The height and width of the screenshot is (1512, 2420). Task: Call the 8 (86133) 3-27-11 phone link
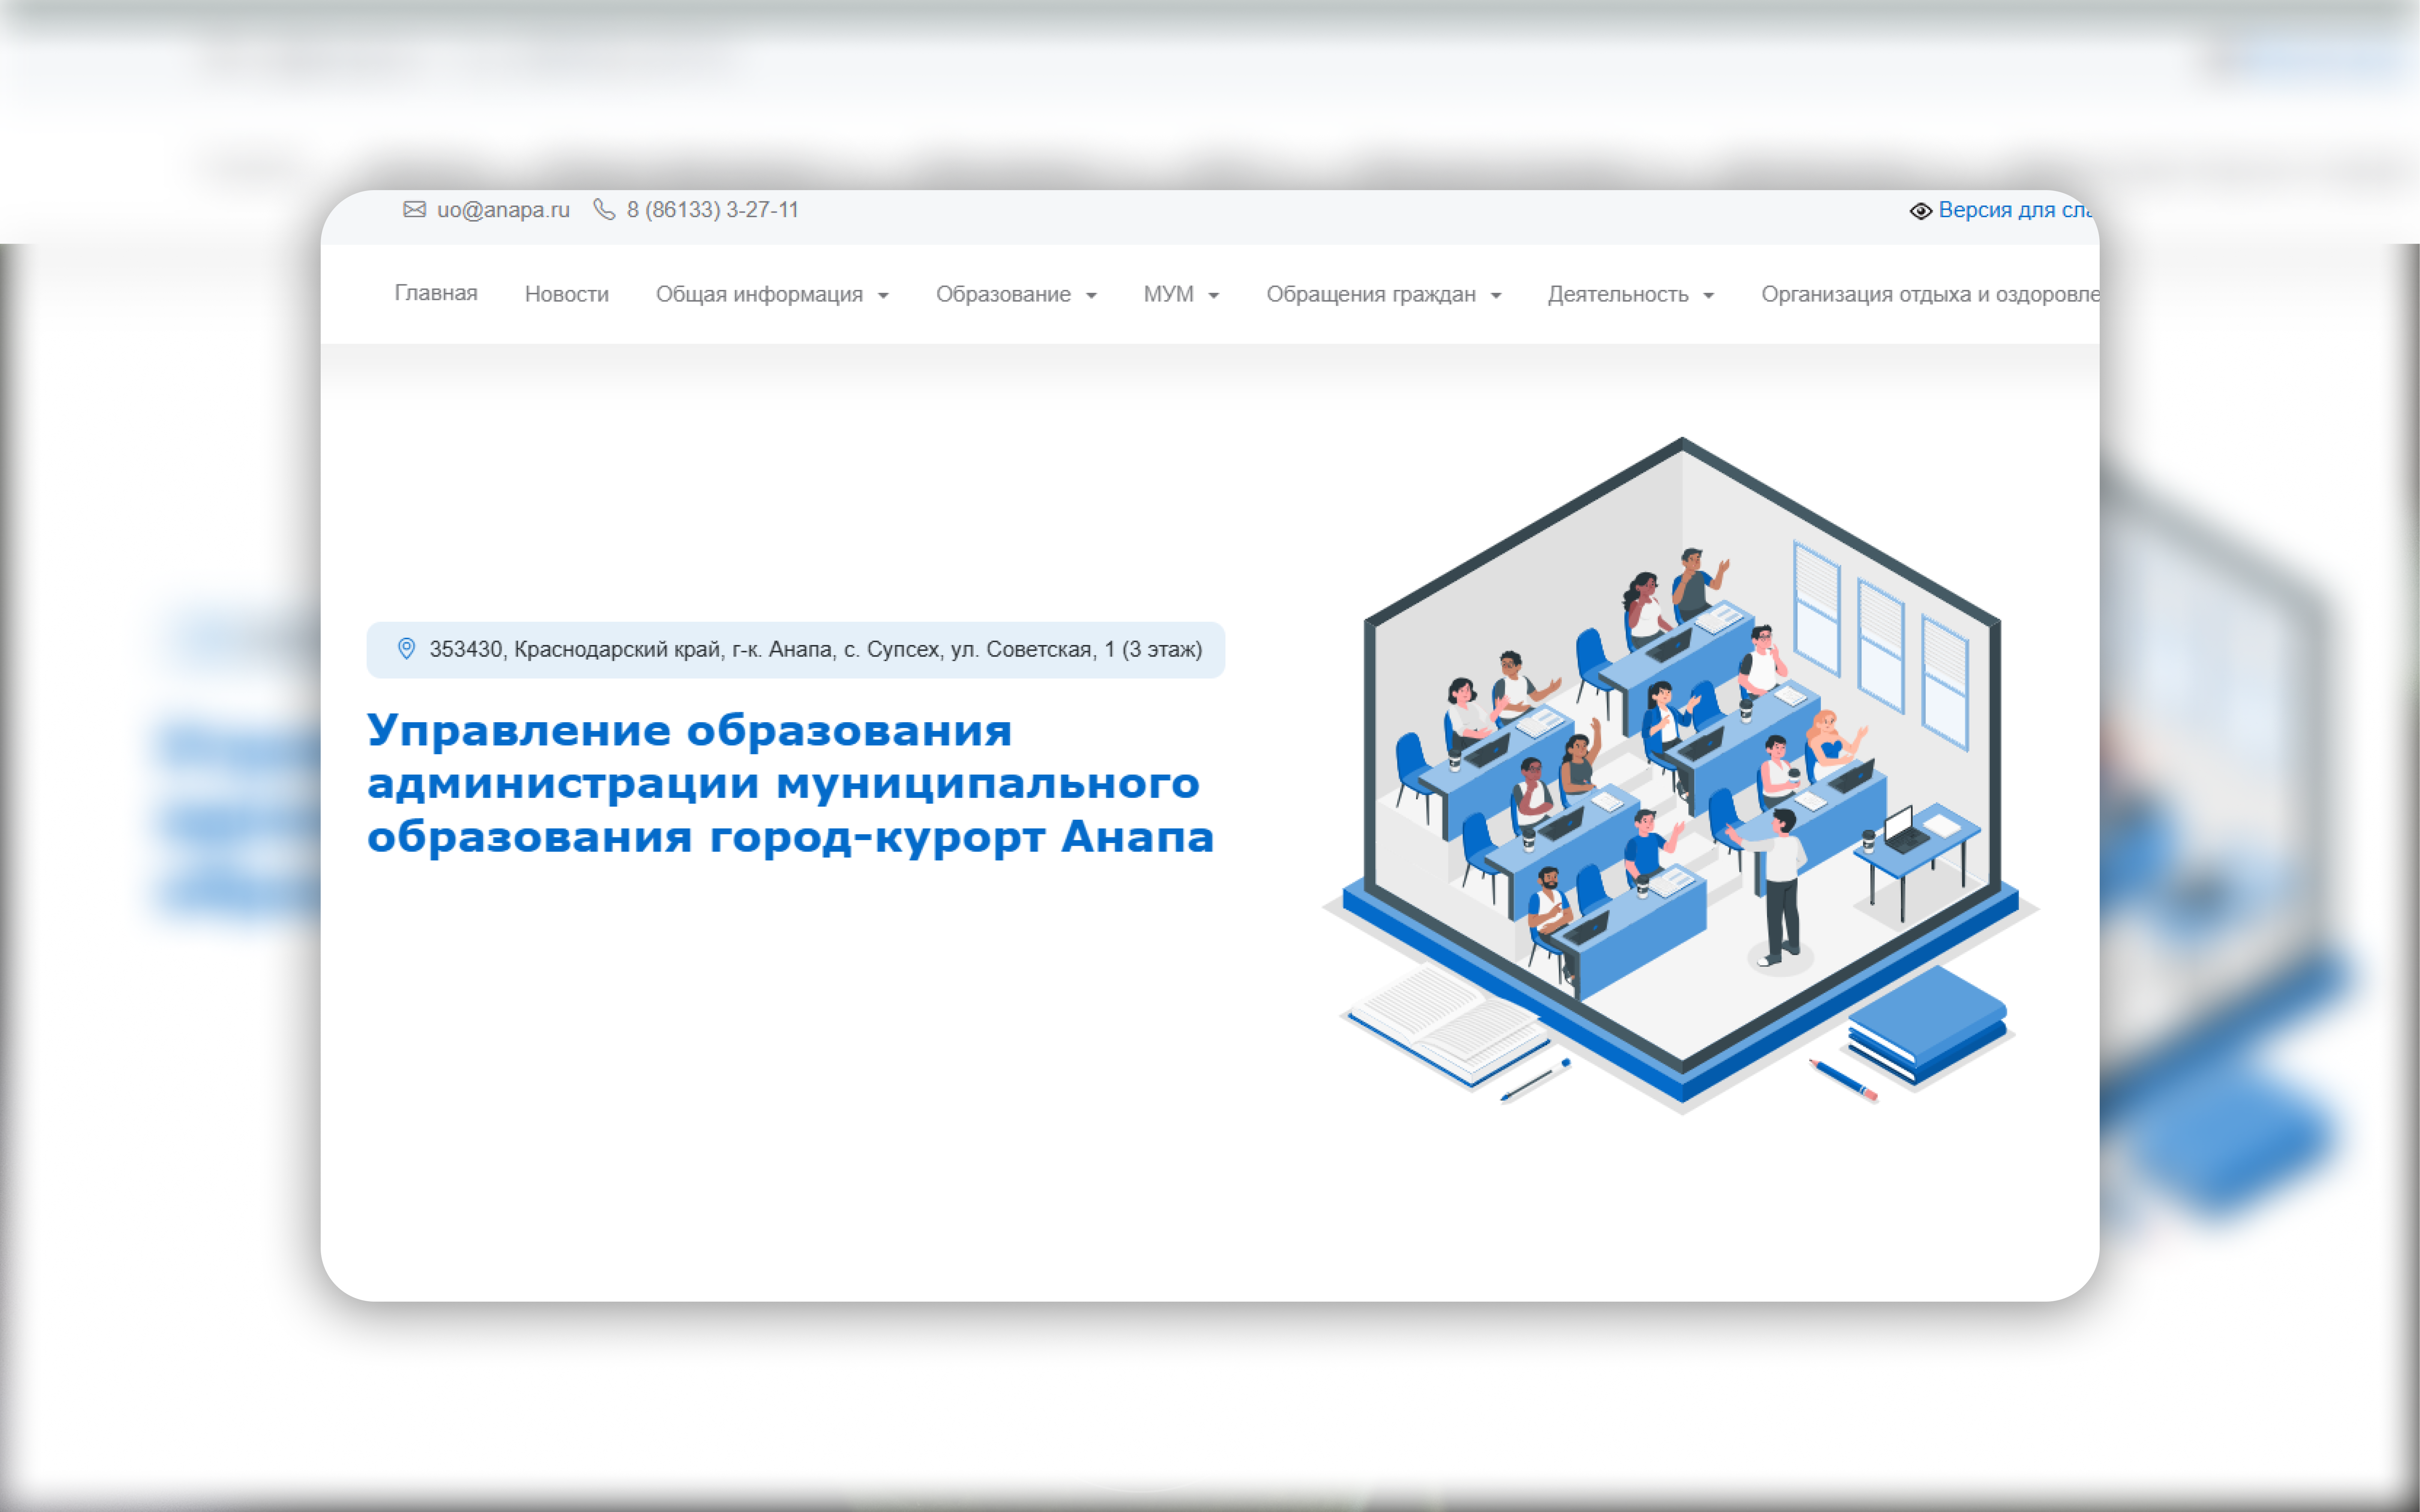click(x=713, y=210)
